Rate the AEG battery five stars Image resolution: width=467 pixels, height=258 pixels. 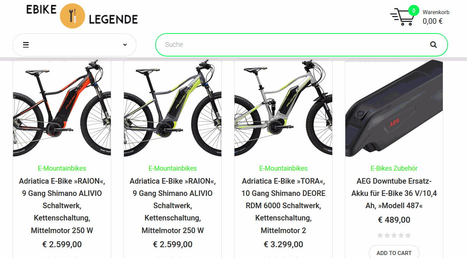408,235
